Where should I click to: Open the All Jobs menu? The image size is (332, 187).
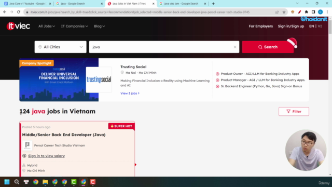coord(47,26)
